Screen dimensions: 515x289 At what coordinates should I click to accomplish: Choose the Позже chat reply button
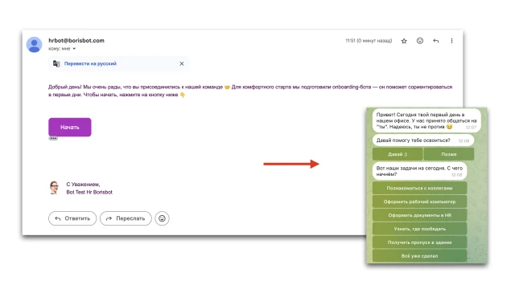point(449,154)
